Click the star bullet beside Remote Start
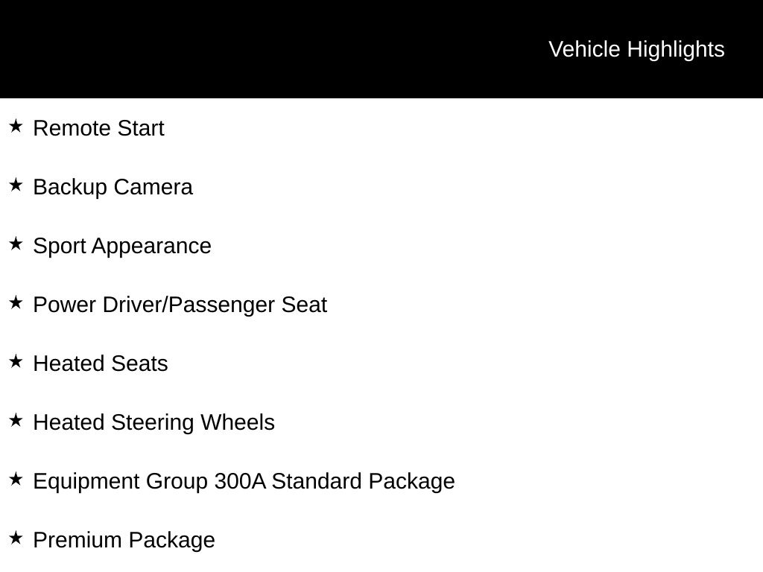 click(16, 127)
